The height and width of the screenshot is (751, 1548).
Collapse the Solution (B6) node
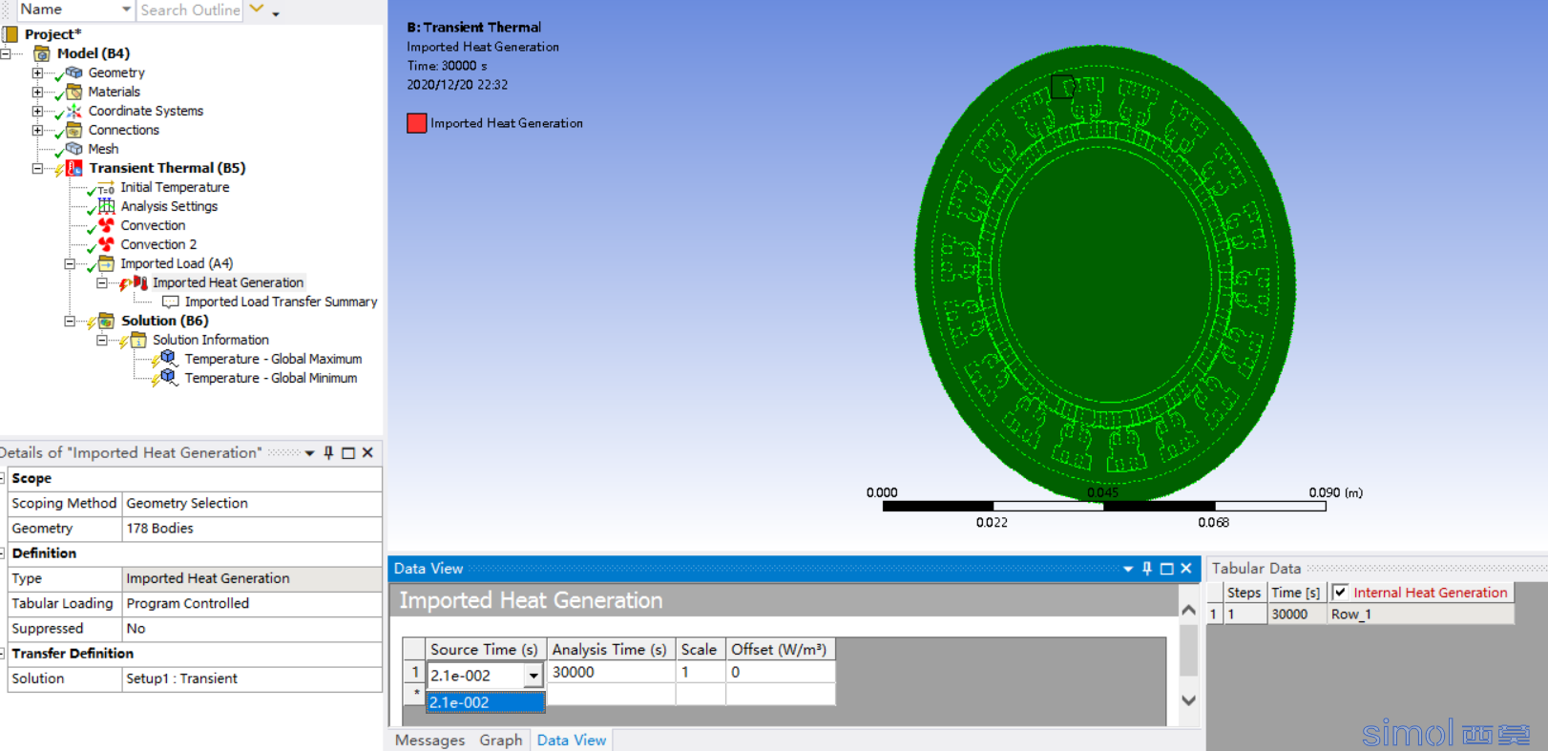(70, 321)
